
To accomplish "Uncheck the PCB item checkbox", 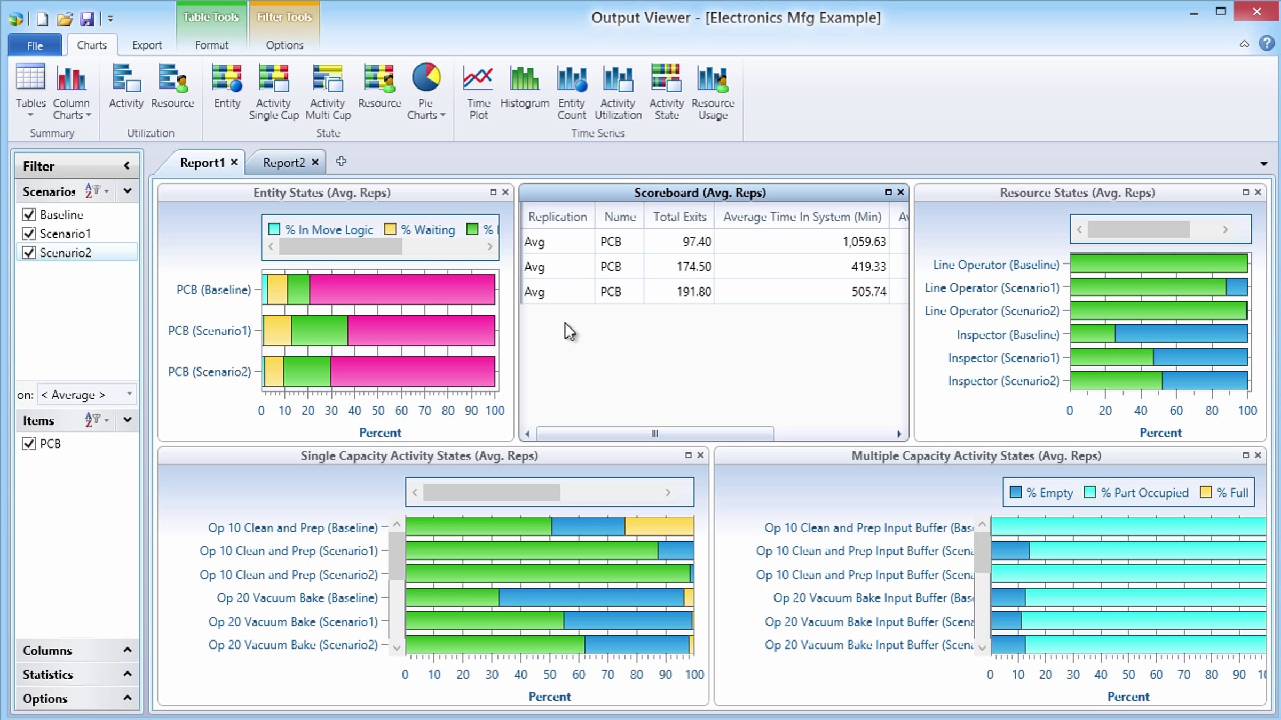I will click(29, 444).
